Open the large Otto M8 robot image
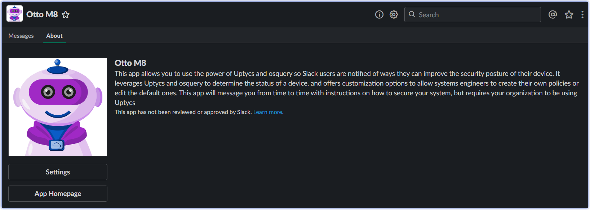The height and width of the screenshot is (210, 590). click(58, 107)
